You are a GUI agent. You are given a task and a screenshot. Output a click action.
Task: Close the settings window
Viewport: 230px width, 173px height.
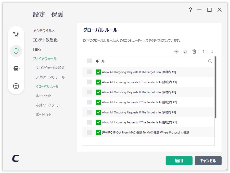point(220,10)
